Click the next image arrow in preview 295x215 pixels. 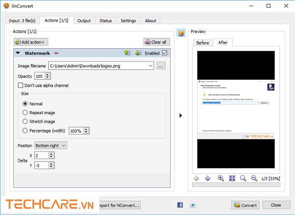coord(207,178)
